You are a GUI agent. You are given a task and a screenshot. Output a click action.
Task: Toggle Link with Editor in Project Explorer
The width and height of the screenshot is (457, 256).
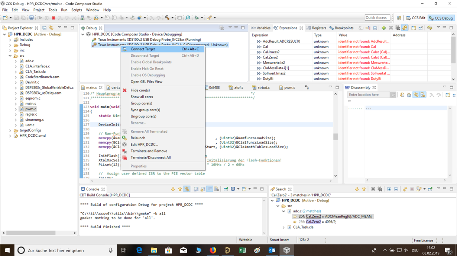click(x=51, y=28)
